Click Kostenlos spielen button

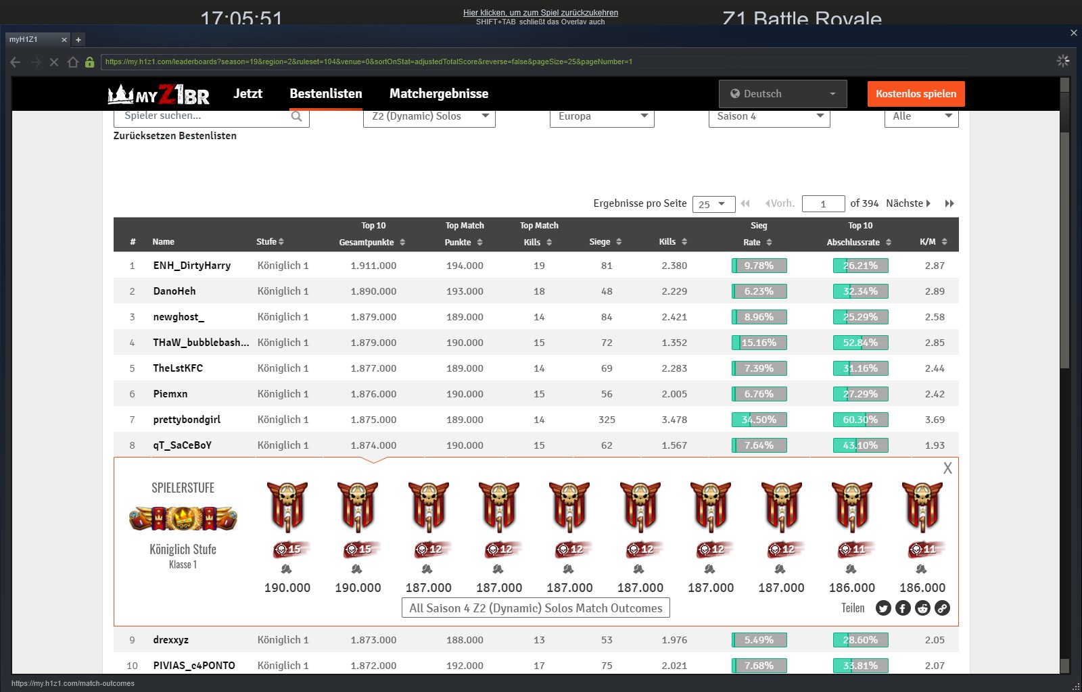[x=916, y=94]
